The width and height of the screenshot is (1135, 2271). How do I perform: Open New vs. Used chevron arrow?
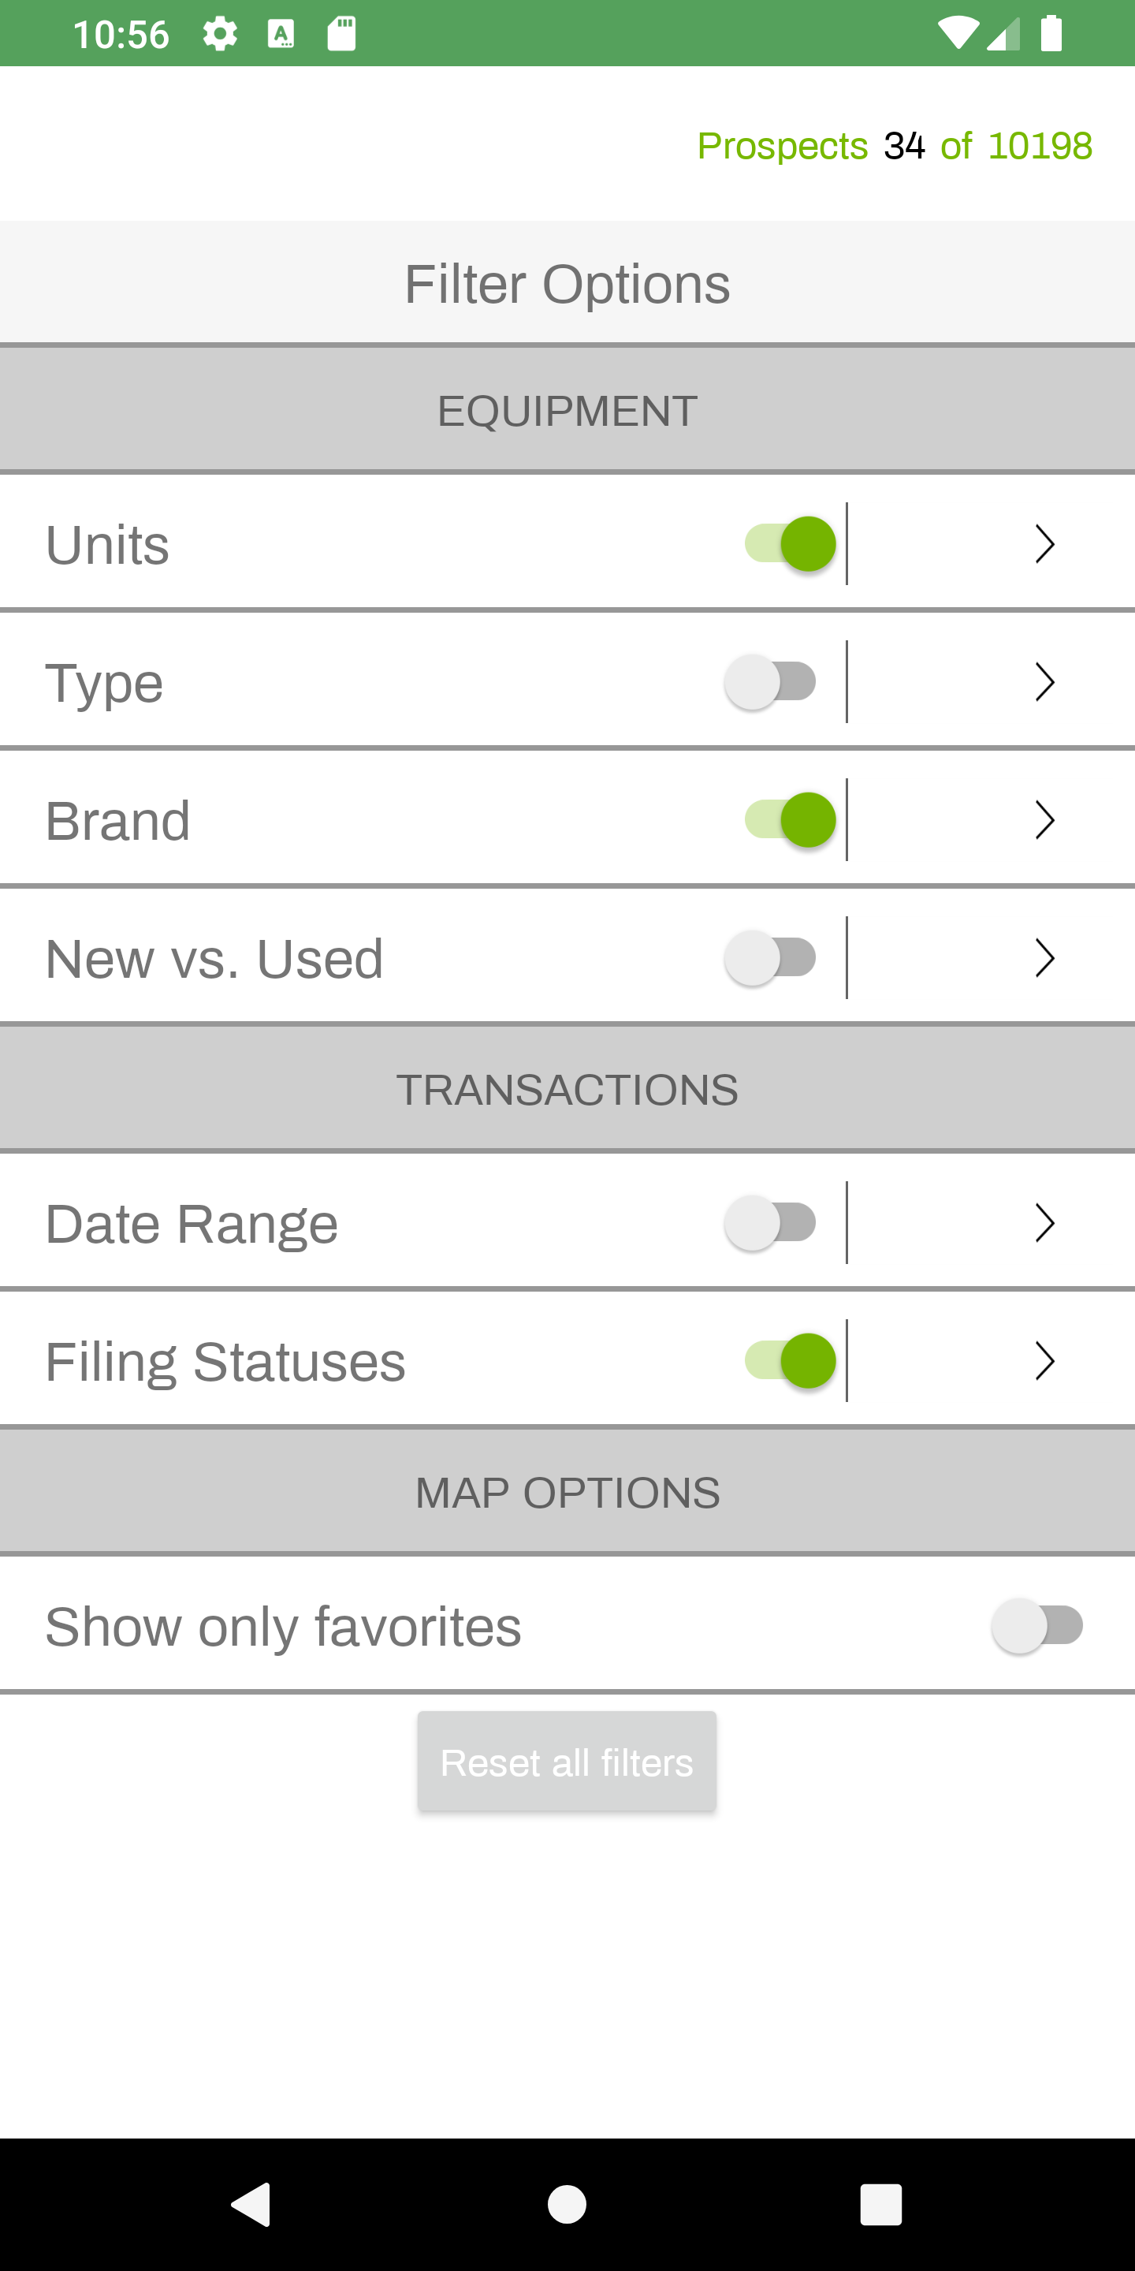[x=1044, y=958]
